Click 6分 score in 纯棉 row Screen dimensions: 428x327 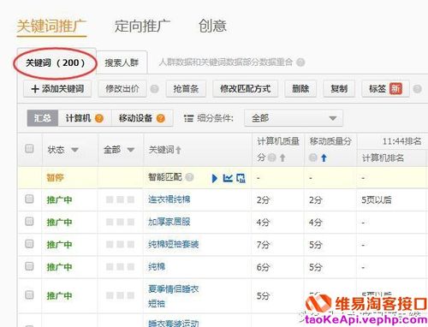(263, 267)
